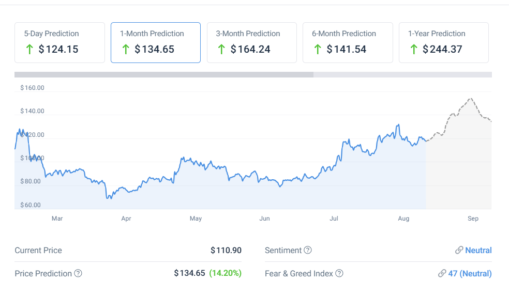Click the $141.54 six-month price

pos(347,49)
